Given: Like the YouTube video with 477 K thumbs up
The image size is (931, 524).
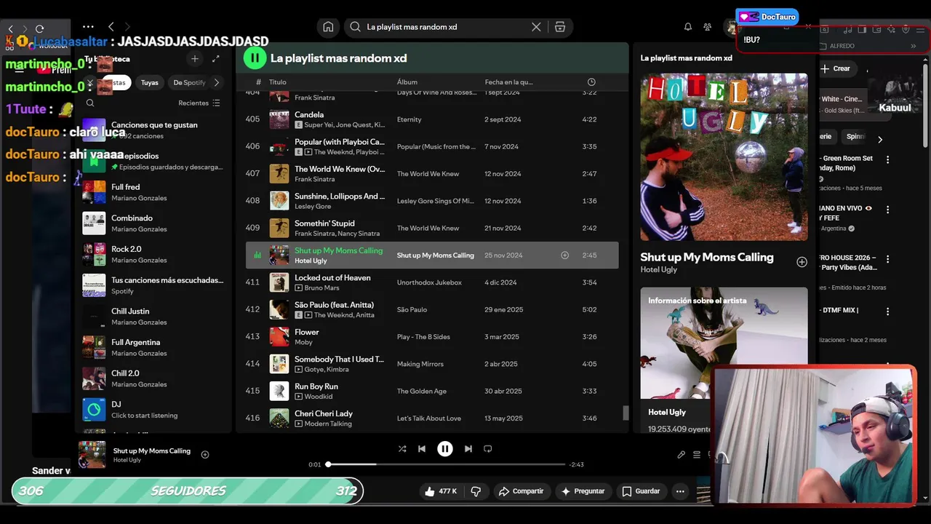Looking at the screenshot, I should pos(441,491).
